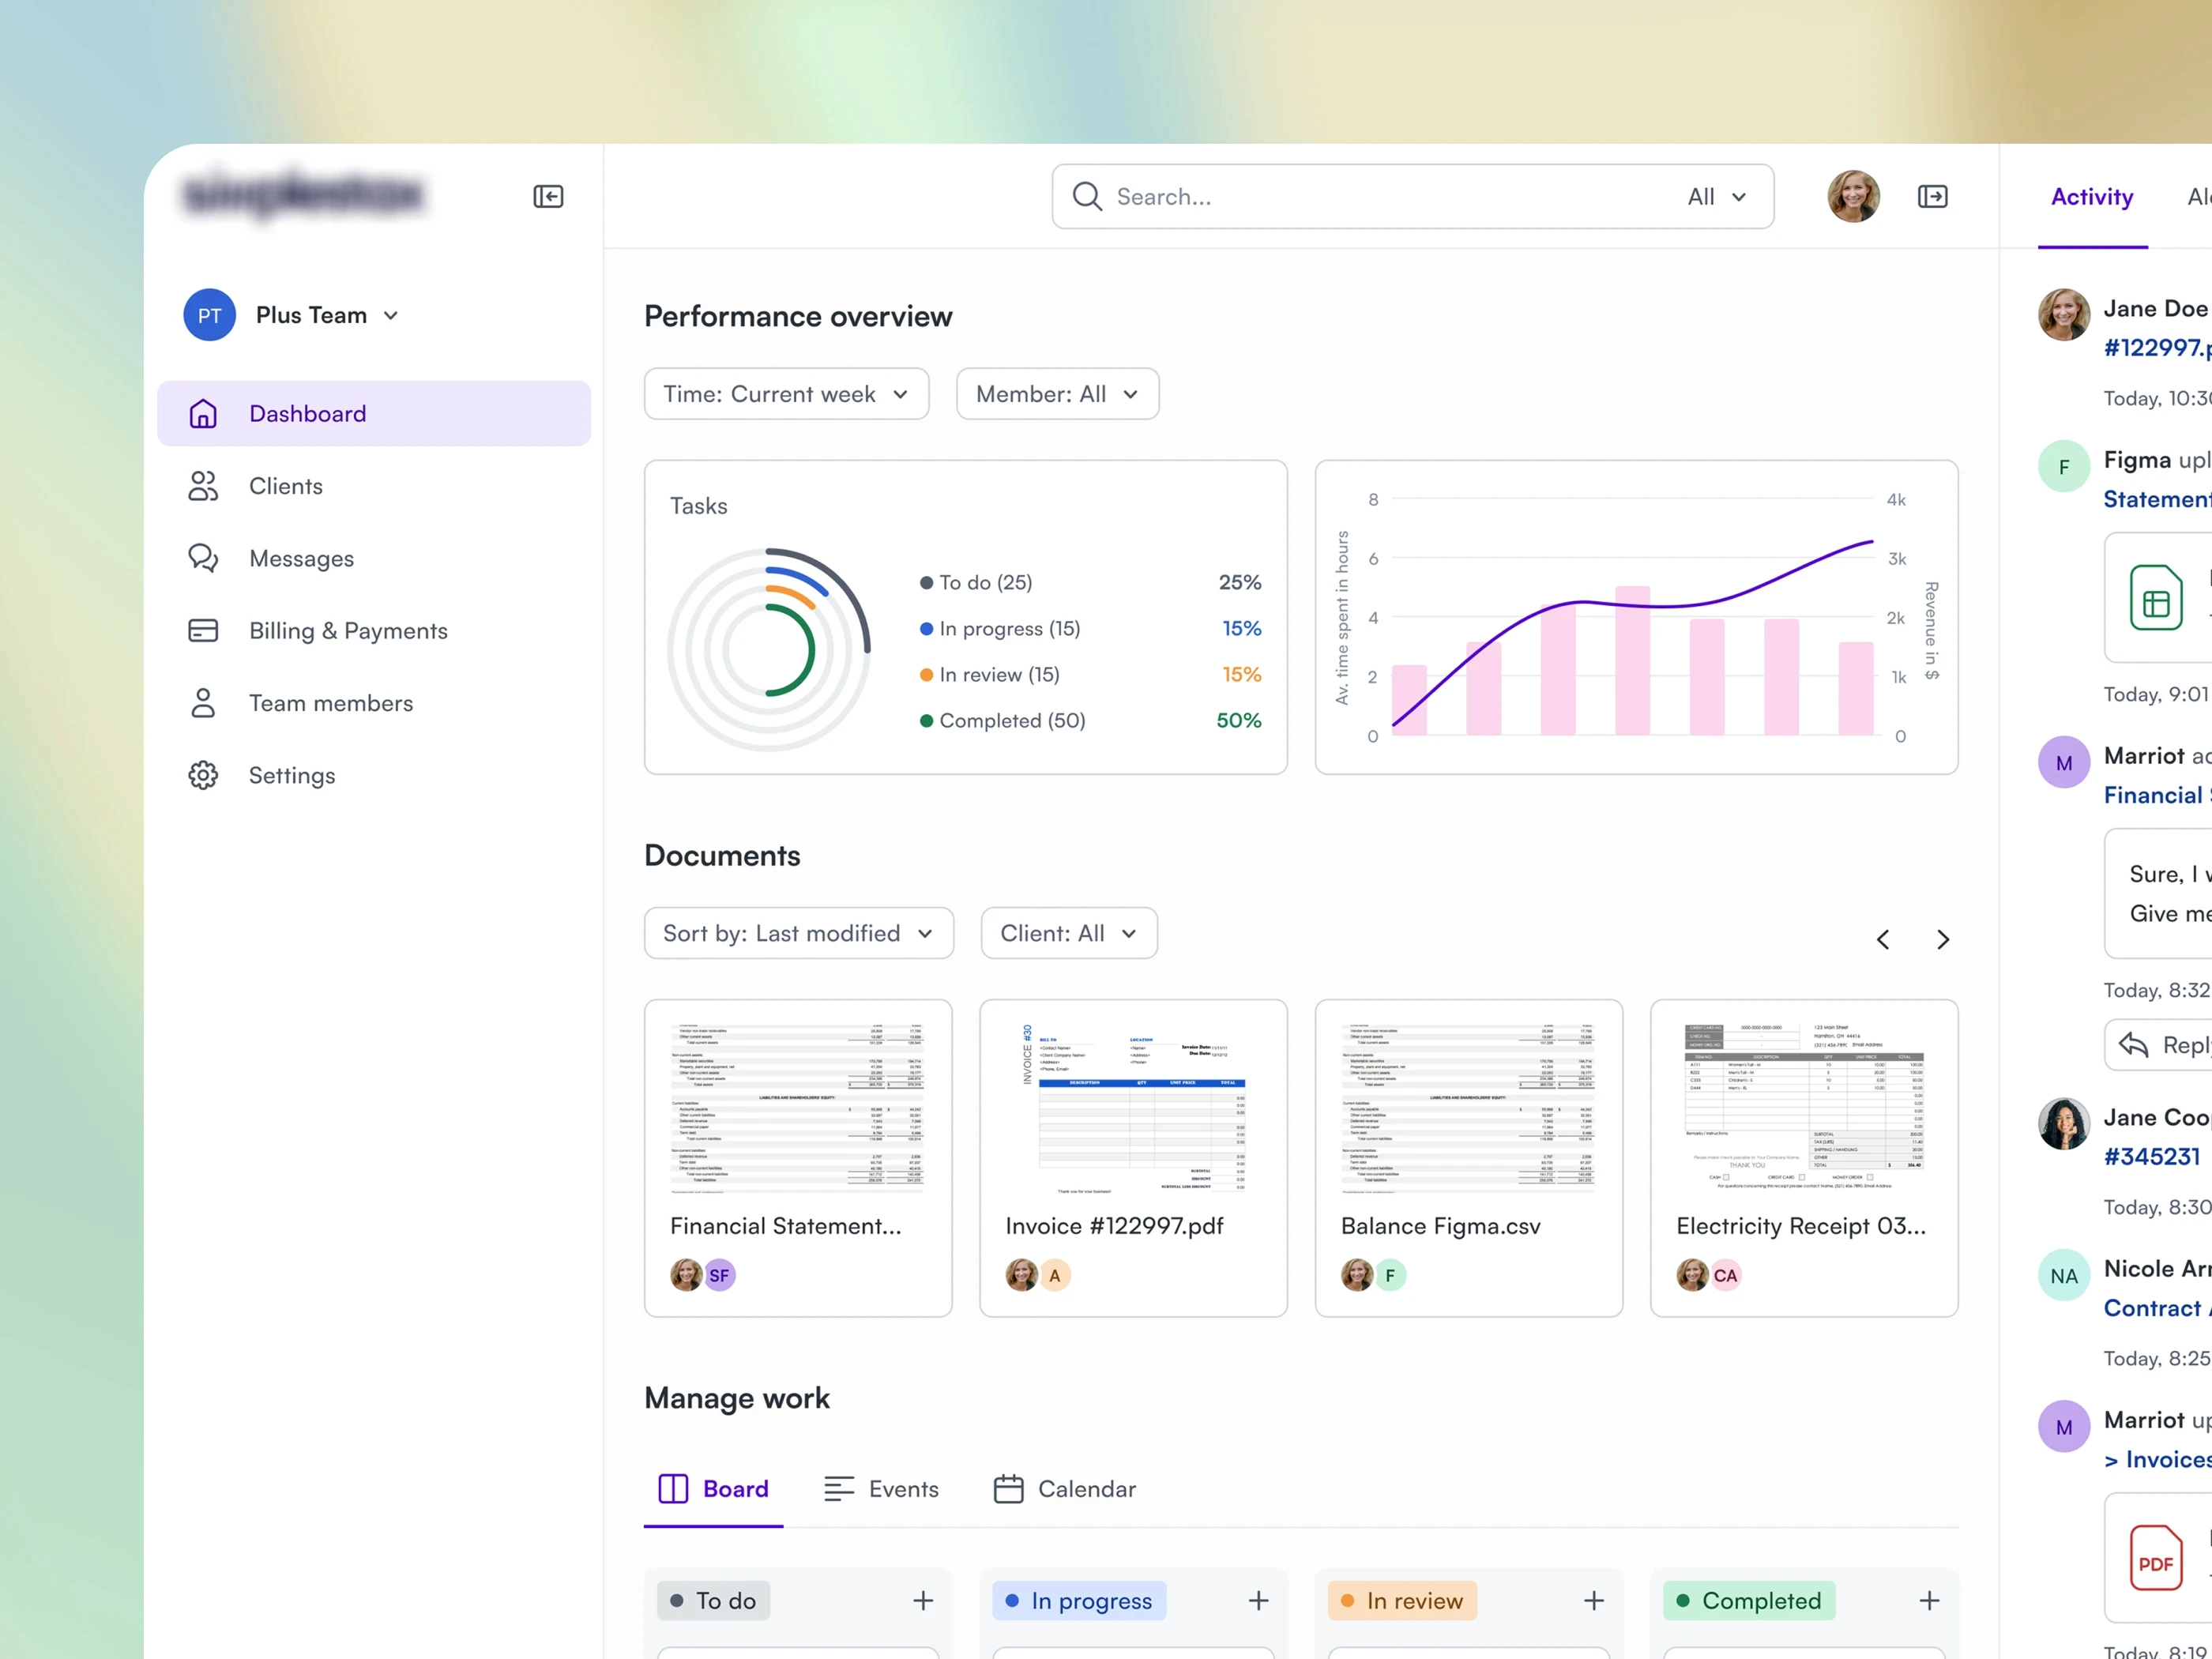
Task: Click the tasks donut progress chart
Action: (768, 649)
